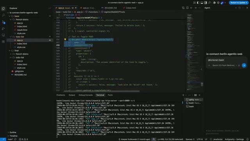Open the Extensions view
The height and width of the screenshot is (141, 250).
coord(3,42)
